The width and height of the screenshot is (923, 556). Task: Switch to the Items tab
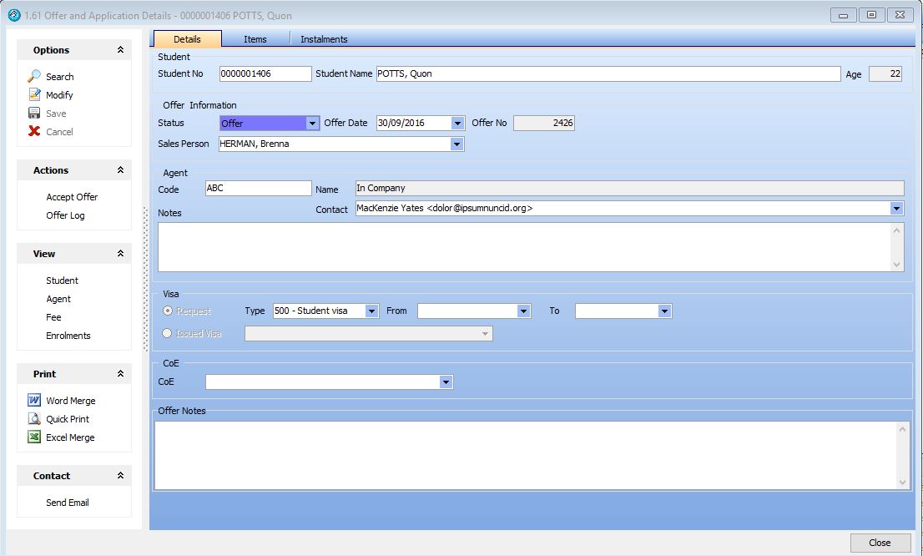tap(255, 39)
